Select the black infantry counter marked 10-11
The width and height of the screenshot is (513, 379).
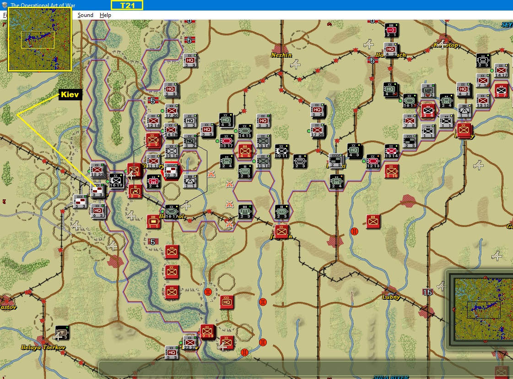(x=282, y=151)
